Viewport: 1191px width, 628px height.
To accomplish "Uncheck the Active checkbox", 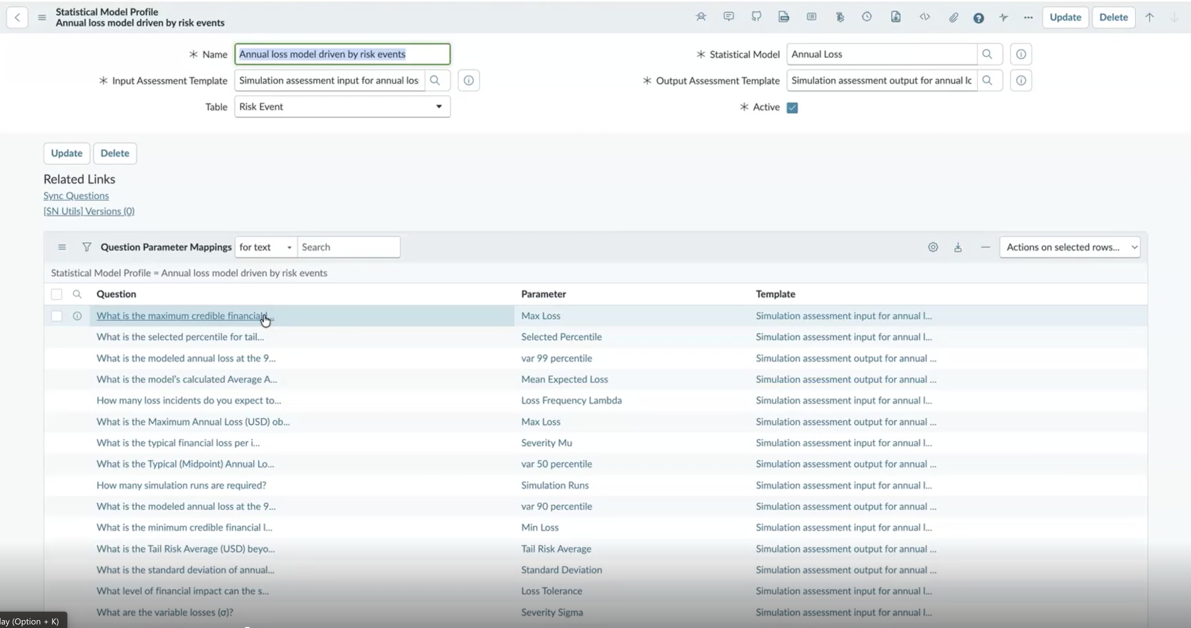I will click(x=792, y=108).
